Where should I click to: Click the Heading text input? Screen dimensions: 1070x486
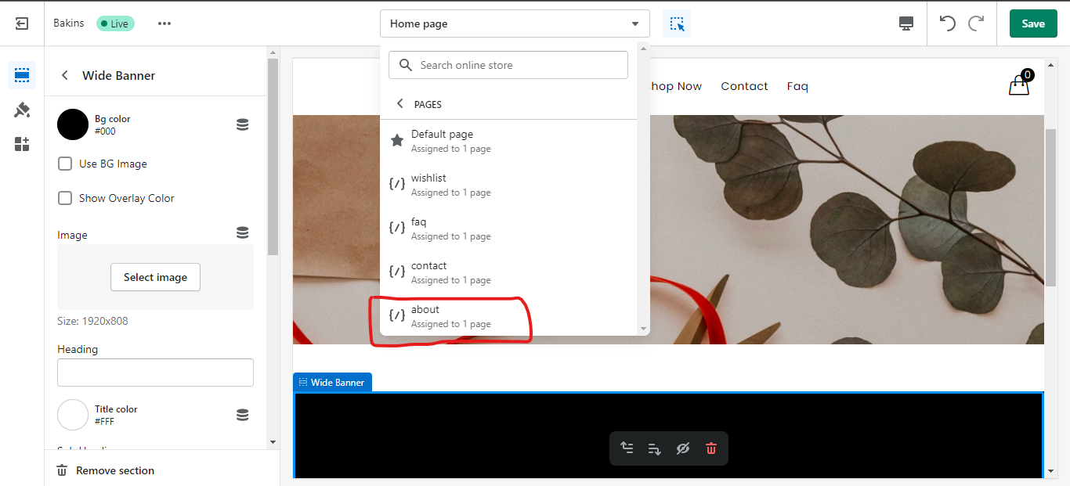pyautogui.click(x=155, y=373)
